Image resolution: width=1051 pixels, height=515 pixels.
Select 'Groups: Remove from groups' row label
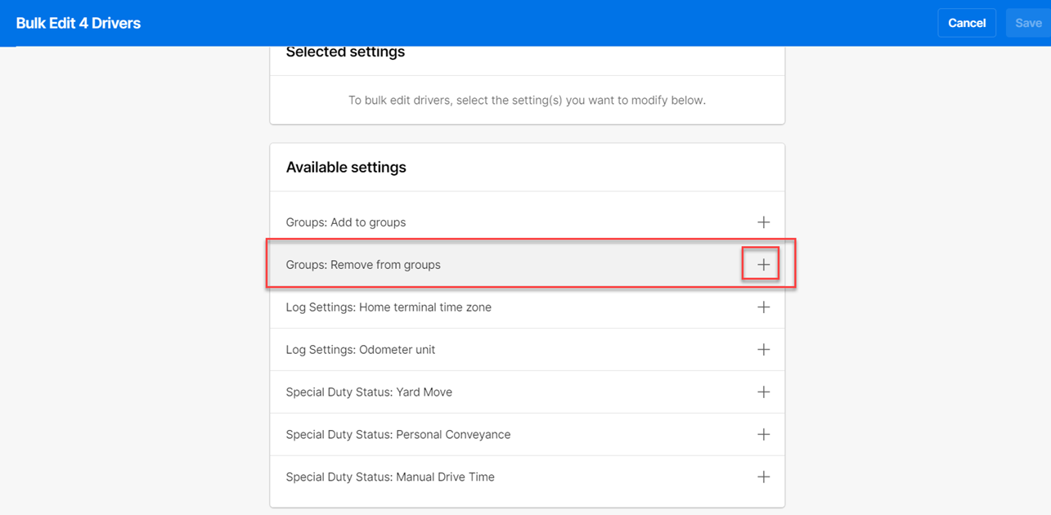(x=363, y=265)
